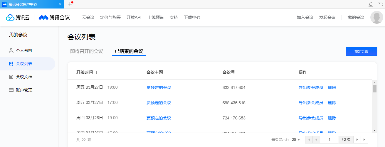Switch to the 即将召开的会议 tab
Viewport: 385px width, 147px height.
(x=87, y=51)
